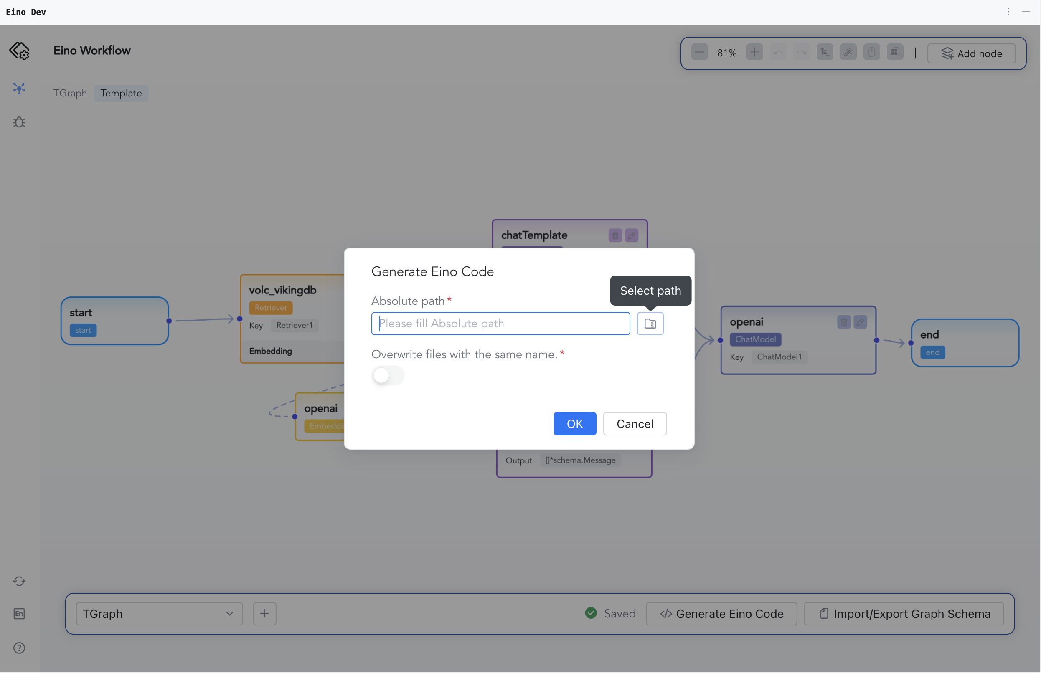The width and height of the screenshot is (1041, 673).
Task: Enable overwrite files with same name switch
Action: (388, 375)
